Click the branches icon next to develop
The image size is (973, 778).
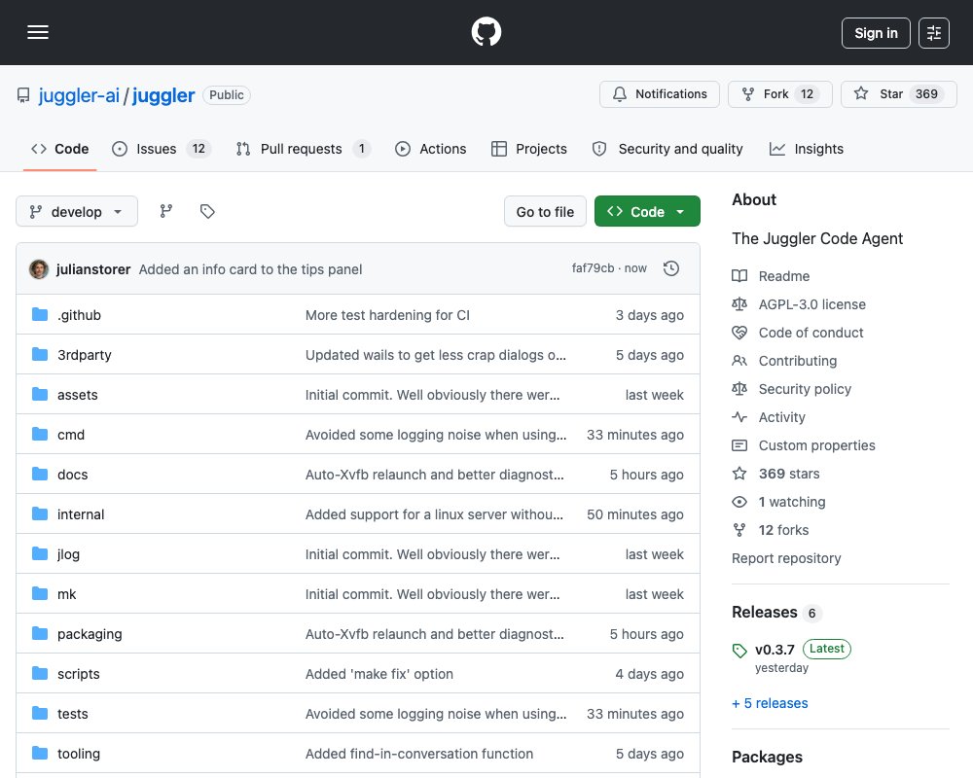point(165,212)
